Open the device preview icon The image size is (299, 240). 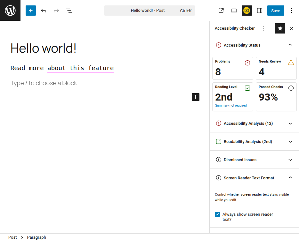[x=234, y=10]
